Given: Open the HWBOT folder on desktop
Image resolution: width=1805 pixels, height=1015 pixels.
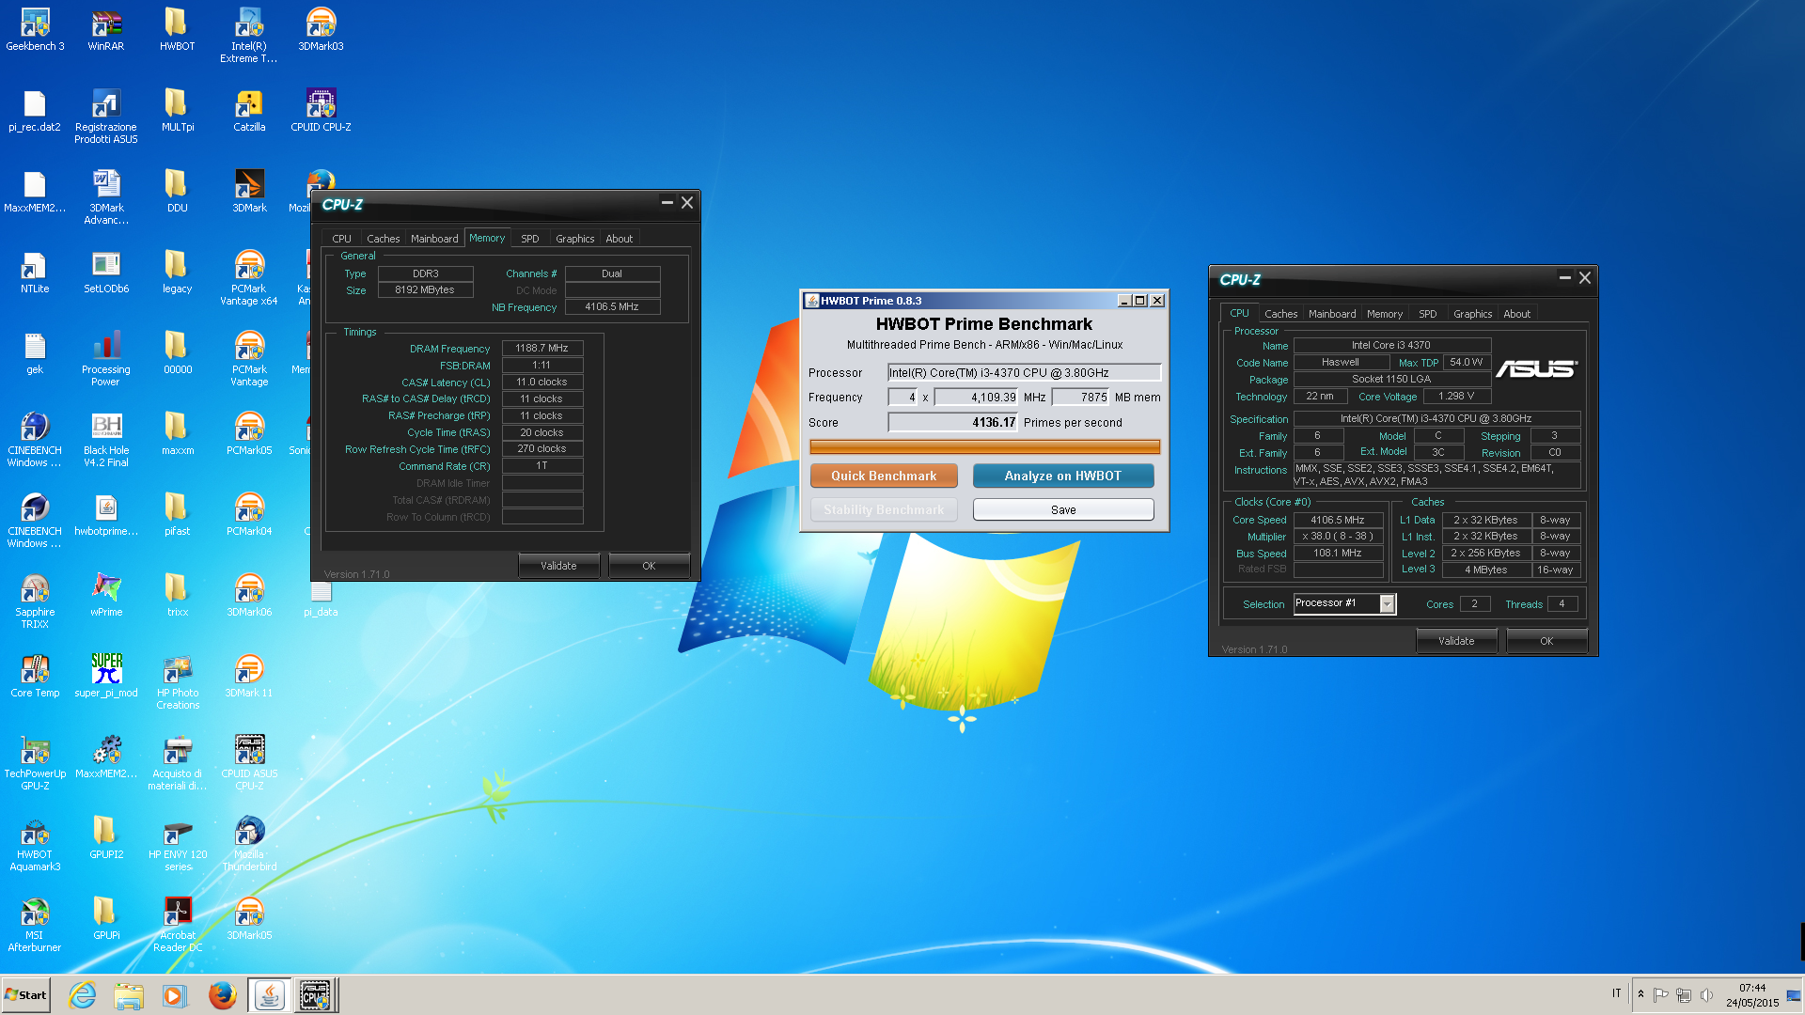Looking at the screenshot, I should coord(177,29).
